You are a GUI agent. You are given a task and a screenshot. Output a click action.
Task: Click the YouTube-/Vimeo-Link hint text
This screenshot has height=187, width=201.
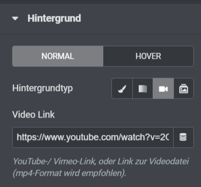tap(101, 167)
